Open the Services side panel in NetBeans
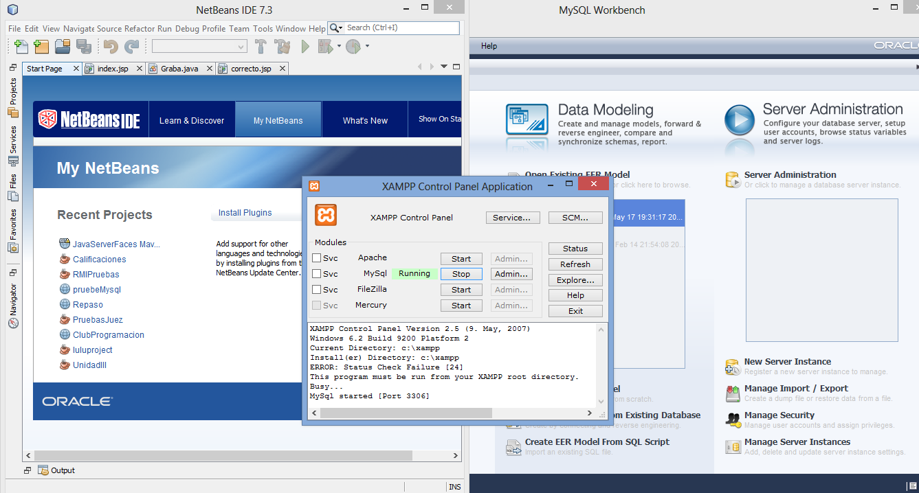The width and height of the screenshot is (919, 493). (x=13, y=146)
